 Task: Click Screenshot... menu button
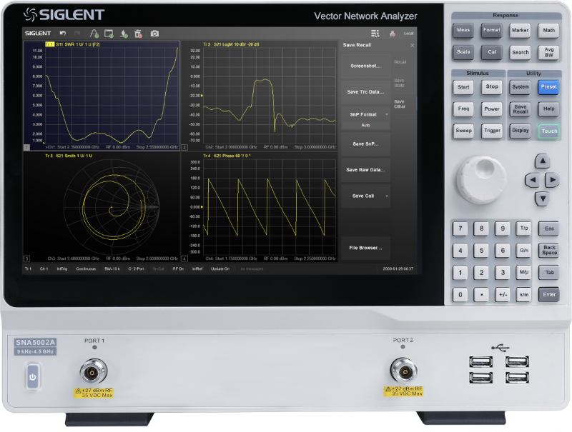[365, 66]
